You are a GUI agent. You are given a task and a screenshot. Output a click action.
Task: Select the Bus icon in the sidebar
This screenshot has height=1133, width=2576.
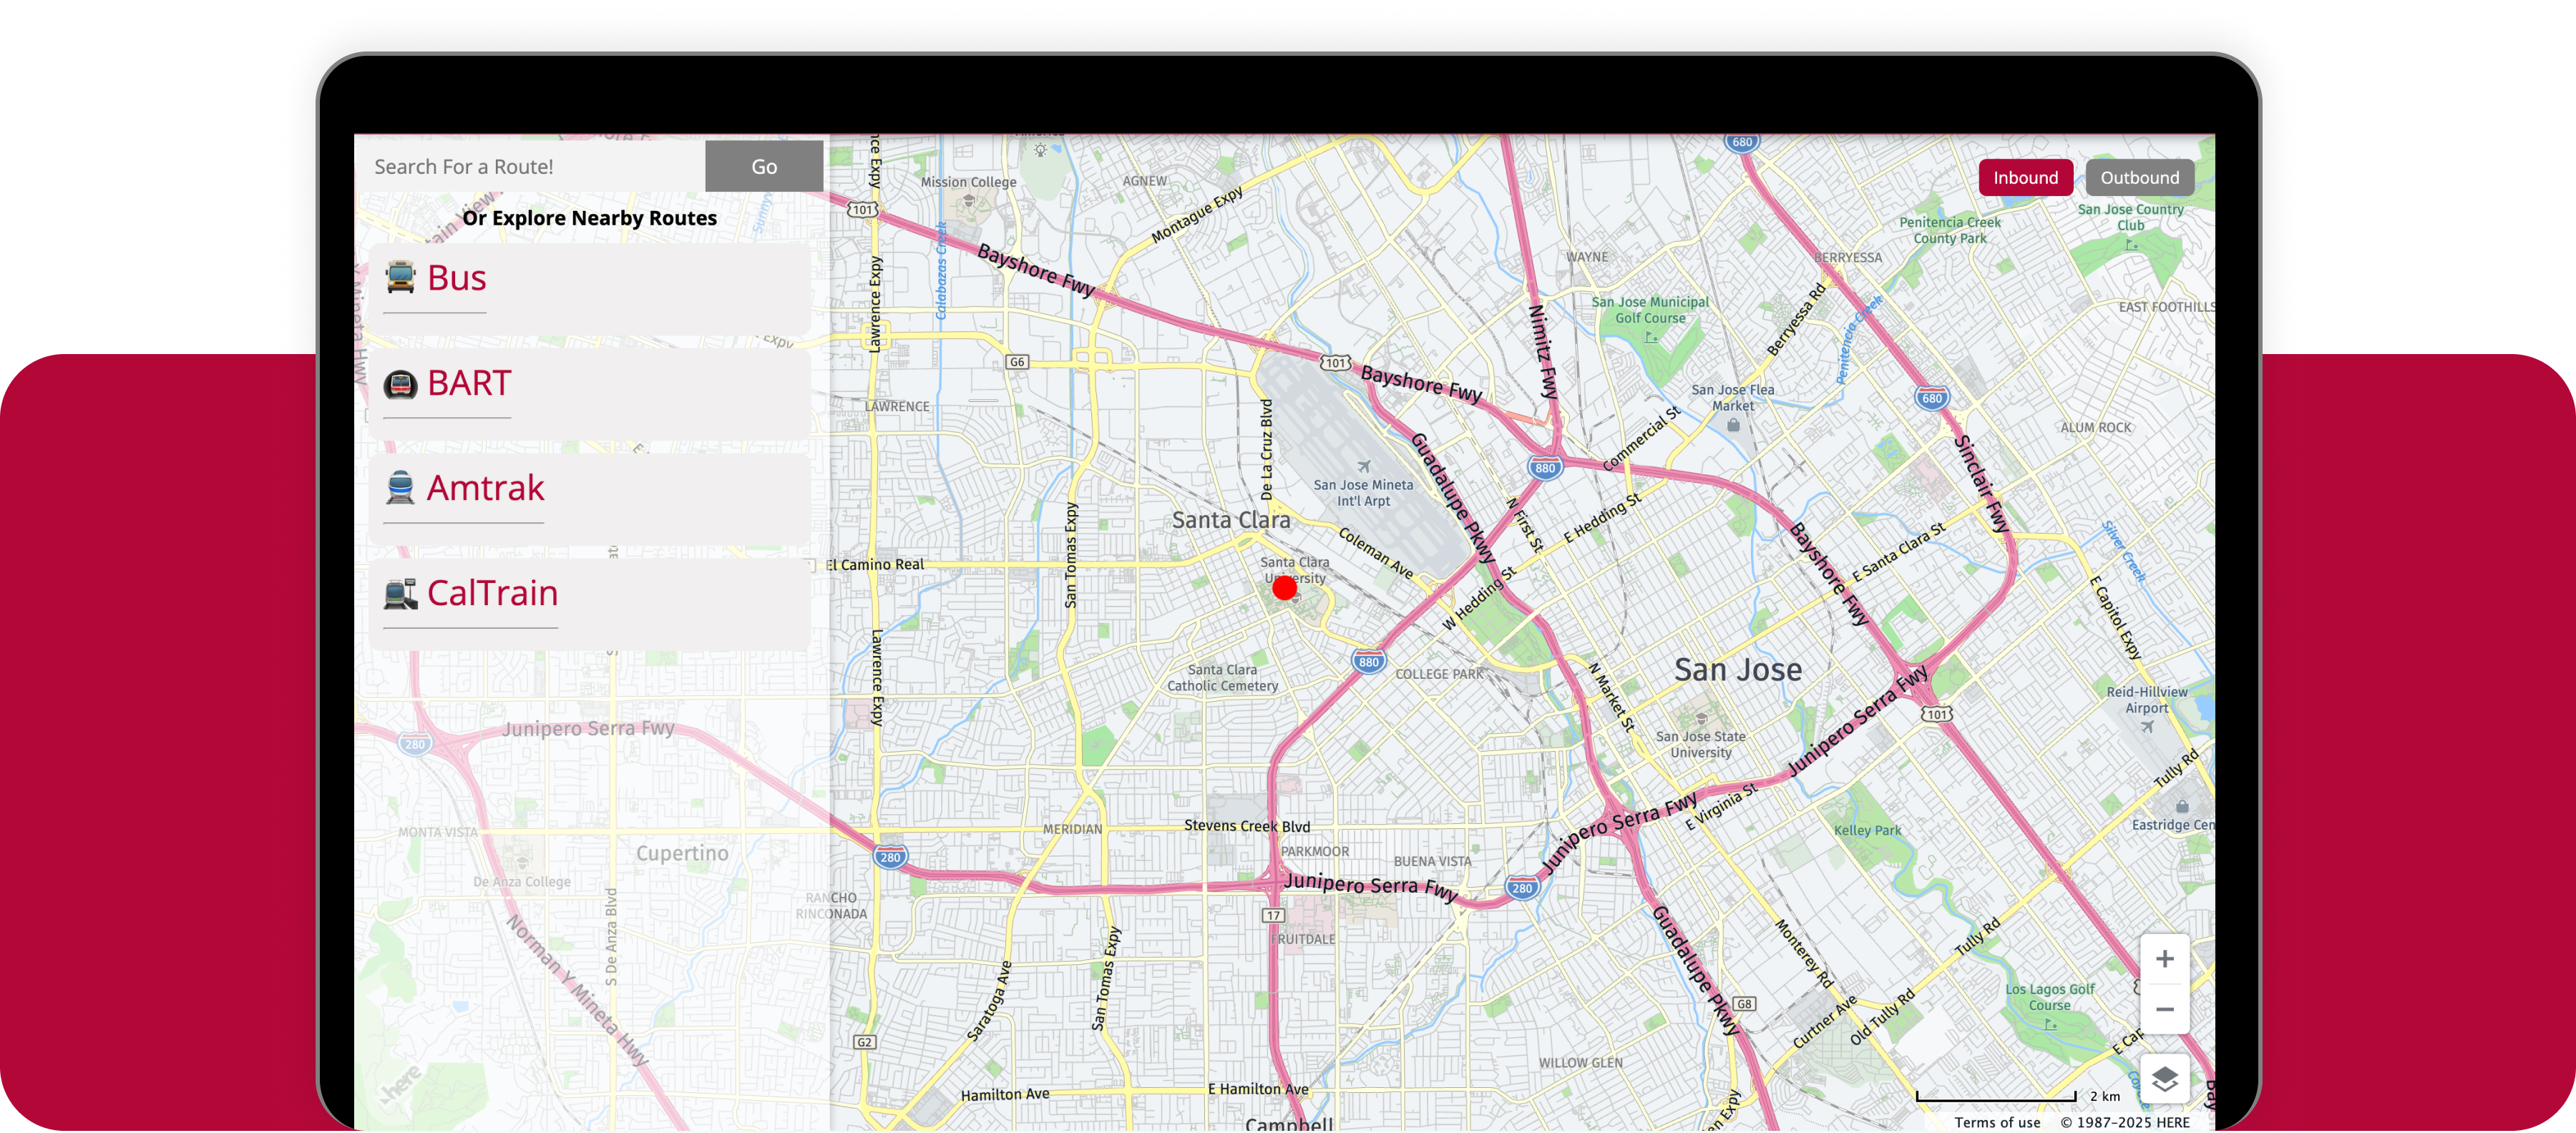(x=399, y=278)
